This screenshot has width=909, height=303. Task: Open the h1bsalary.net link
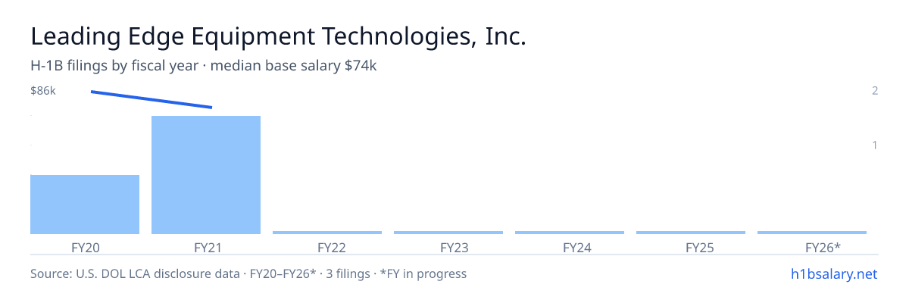pos(833,273)
